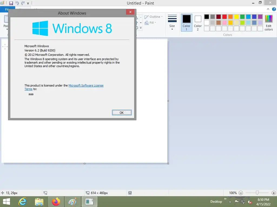Screen dimensions: 277x207
Task: Expand the shapes gallery with the More arrow
Action: coord(141,28)
